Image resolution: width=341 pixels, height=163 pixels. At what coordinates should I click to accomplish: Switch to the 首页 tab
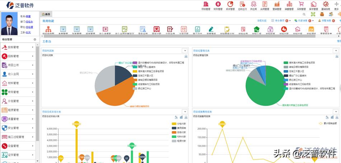pyautogui.click(x=46, y=14)
